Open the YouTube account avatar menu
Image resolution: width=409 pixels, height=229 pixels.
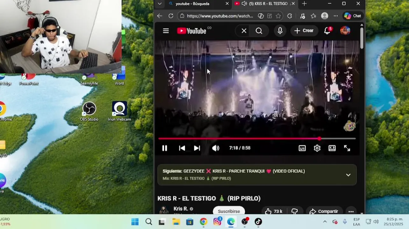coord(345,31)
